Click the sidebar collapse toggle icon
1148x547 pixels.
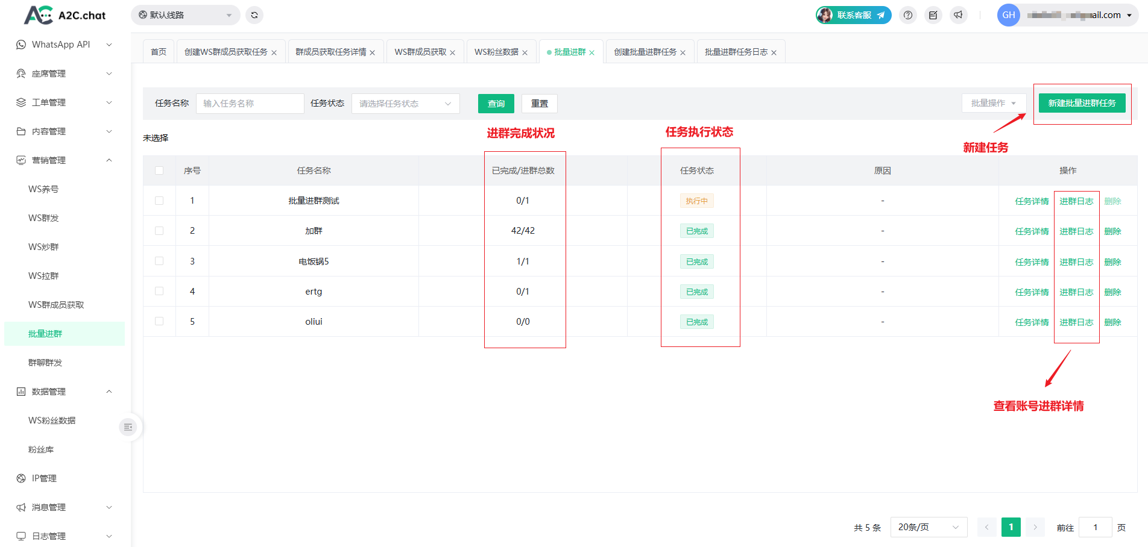point(128,427)
